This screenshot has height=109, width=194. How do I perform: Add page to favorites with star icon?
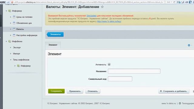(x=102, y=7)
